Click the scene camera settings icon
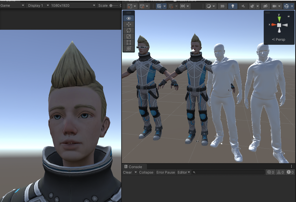 pyautogui.click(x=274, y=6)
